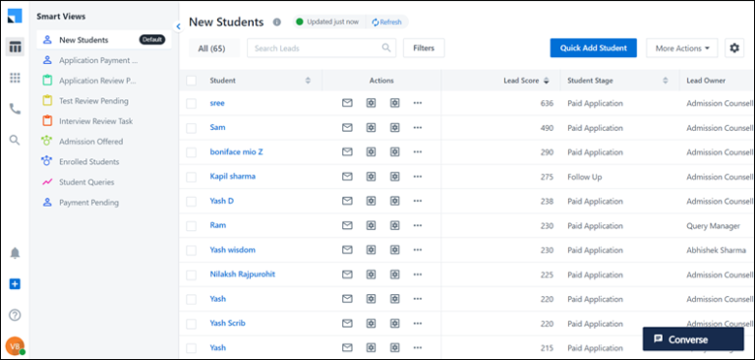
Task: Click the Search Leads input field
Action: [321, 48]
